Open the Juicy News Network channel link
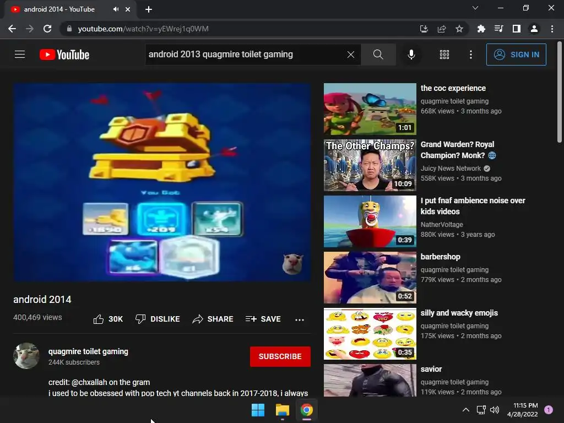This screenshot has height=423, width=564. [x=451, y=169]
